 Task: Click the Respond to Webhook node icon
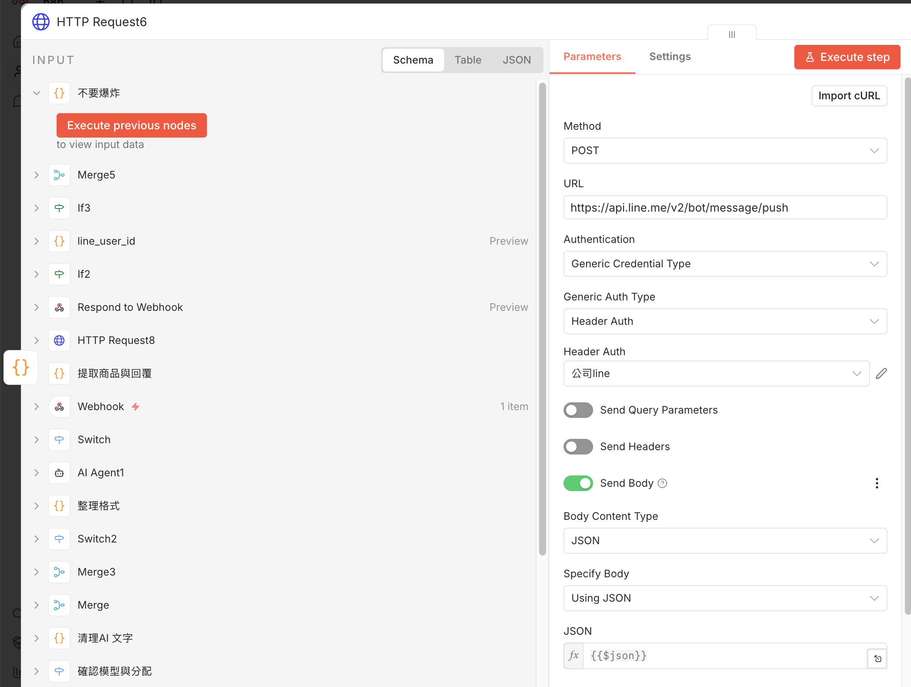pos(59,307)
